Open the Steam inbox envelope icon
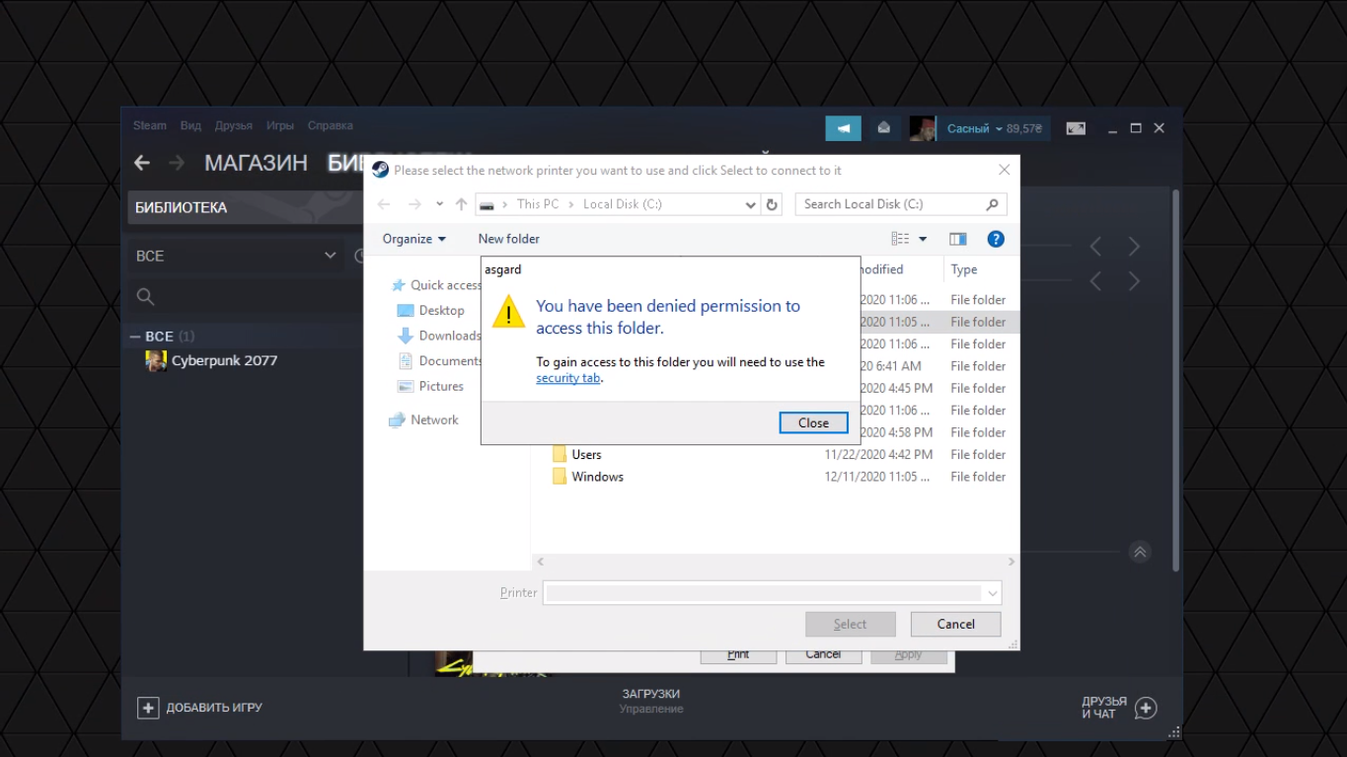 click(x=883, y=128)
